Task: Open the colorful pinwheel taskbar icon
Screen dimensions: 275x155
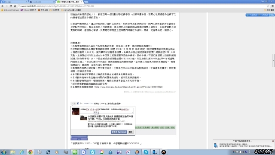Action: 101,152
